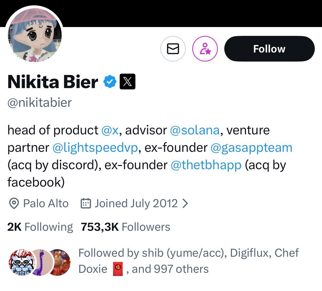Viewport: 322px width, 291px height.
Task: Click the blue verified badge
Action: pos(110,82)
